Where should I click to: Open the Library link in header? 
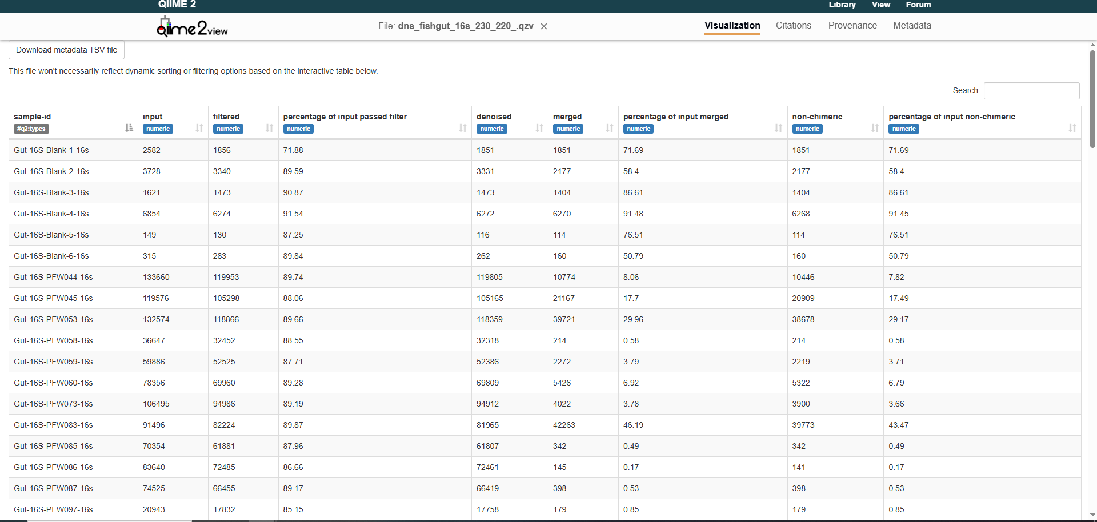coord(842,5)
